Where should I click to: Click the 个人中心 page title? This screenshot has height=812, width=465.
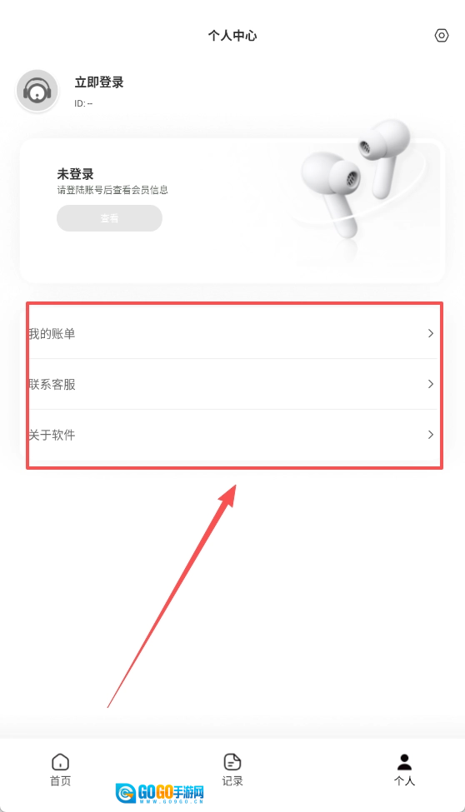[x=232, y=36]
